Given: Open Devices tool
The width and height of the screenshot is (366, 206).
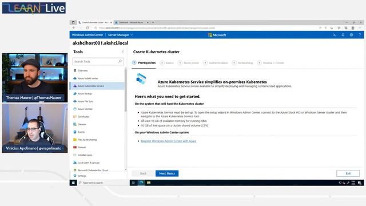Looking at the screenshot, I should [x=98, y=124].
